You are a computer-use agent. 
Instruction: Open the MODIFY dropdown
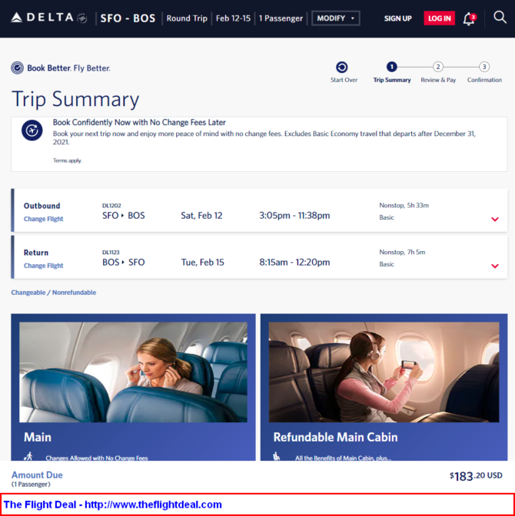336,18
